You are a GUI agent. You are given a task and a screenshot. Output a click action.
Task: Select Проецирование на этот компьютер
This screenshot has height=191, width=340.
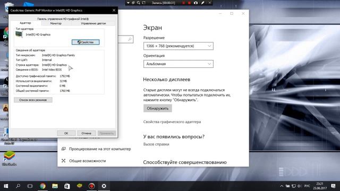(x=100, y=149)
